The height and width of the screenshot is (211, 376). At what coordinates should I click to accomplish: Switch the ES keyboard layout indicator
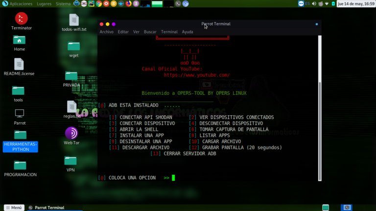pyautogui.click(x=307, y=3)
